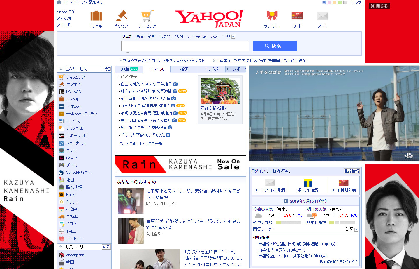
Task: Click the テレビ sidebar icon
Action: (x=61, y=150)
